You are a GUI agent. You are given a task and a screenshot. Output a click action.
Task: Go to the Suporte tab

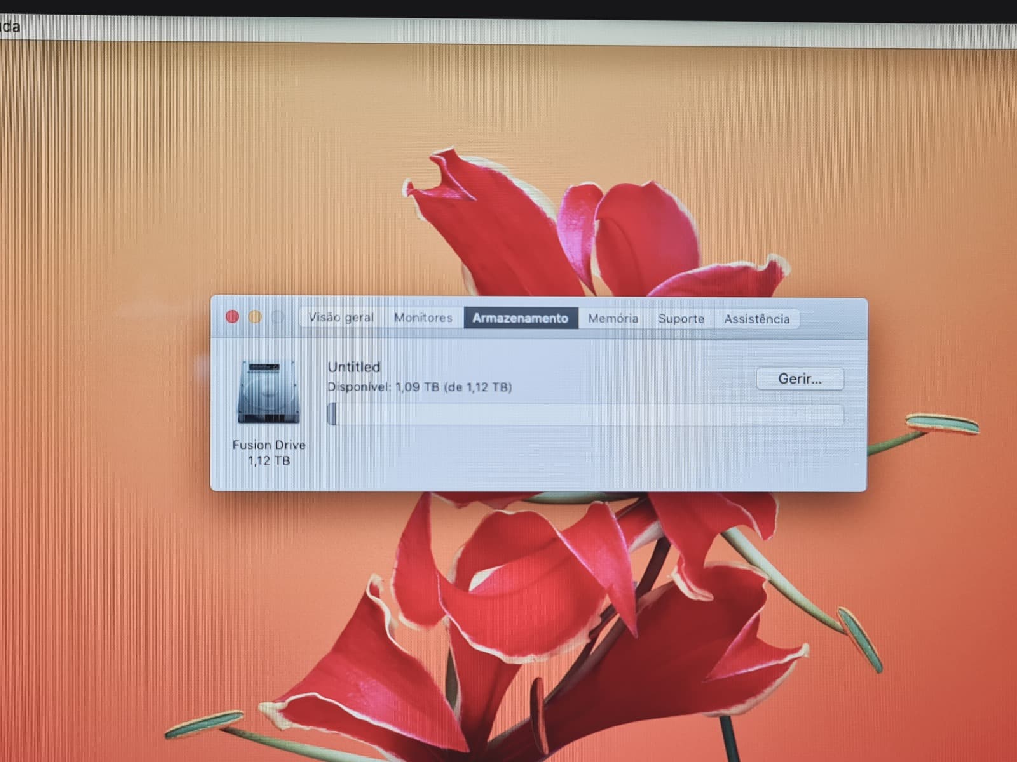pos(681,319)
